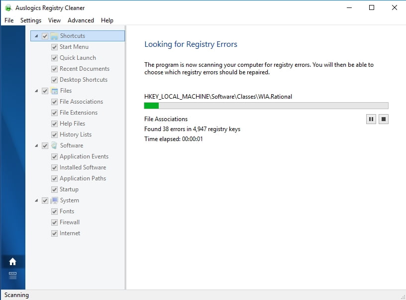
Task: Toggle the Startup checkbox
Action: pos(54,189)
